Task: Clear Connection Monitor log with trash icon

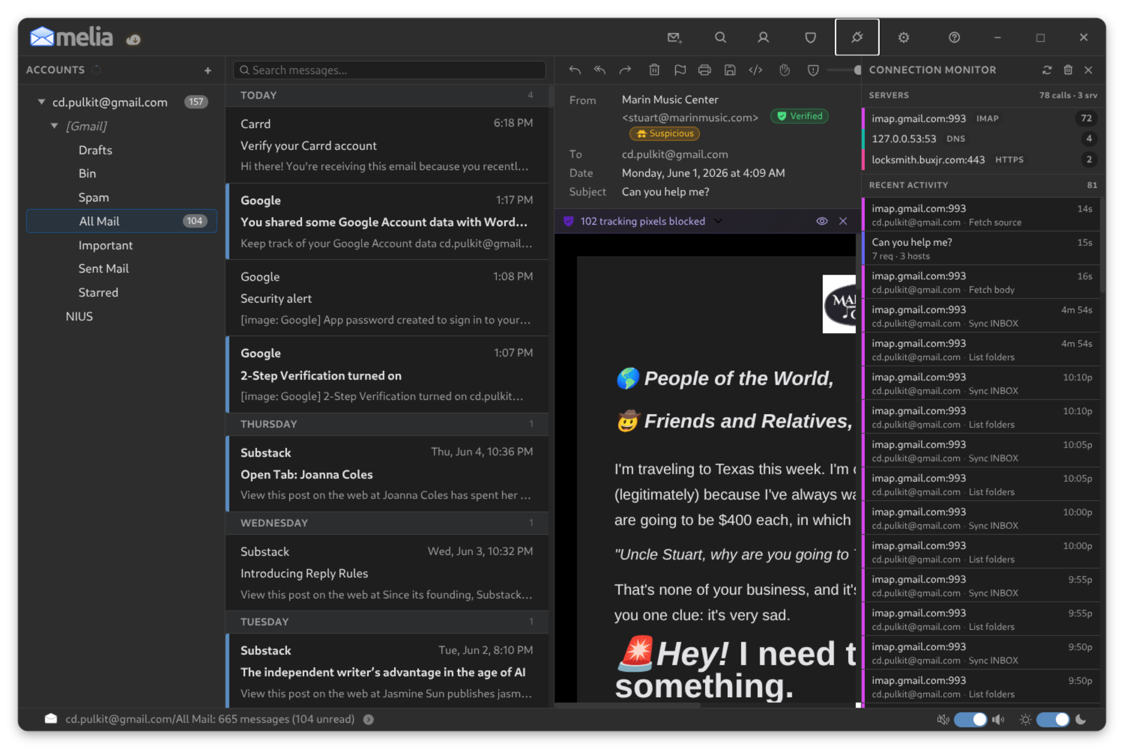Action: click(x=1068, y=70)
